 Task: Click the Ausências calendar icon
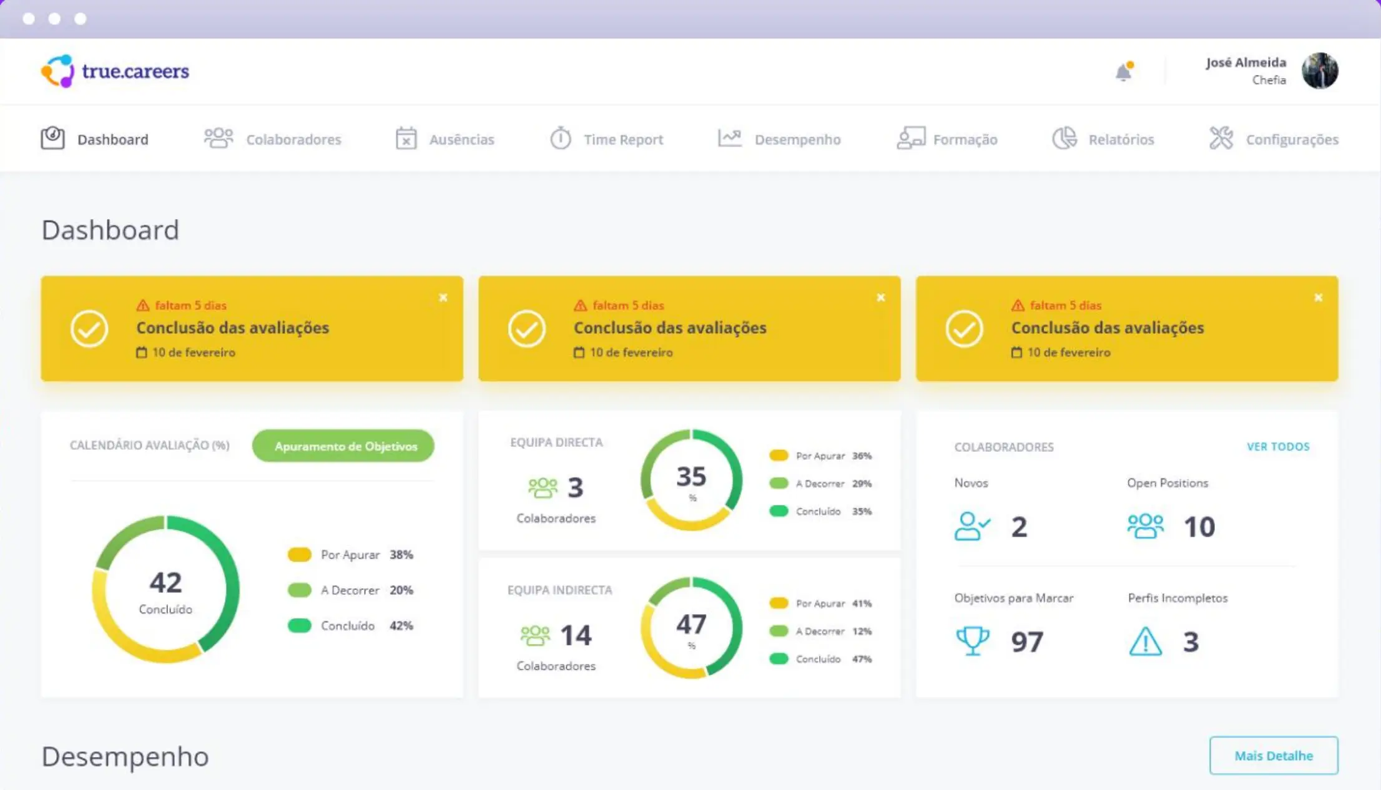[406, 138]
